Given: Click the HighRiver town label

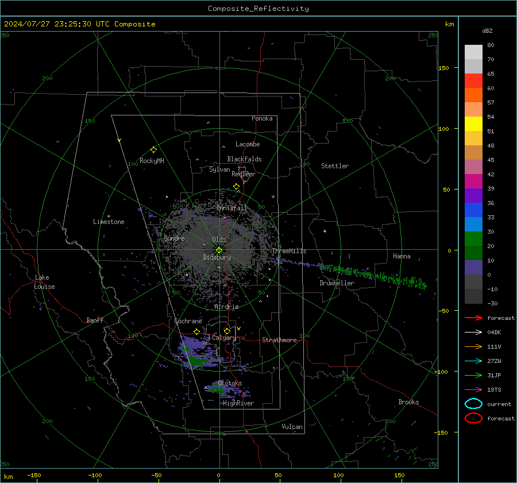Looking at the screenshot, I should pos(238,403).
